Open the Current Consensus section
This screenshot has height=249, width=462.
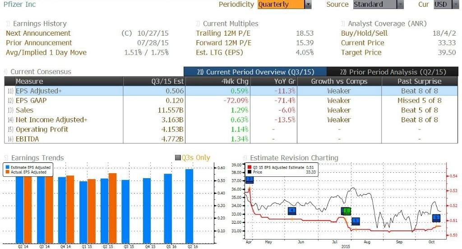point(41,72)
